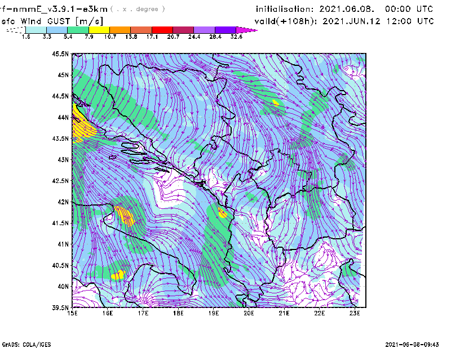Click the '40N' latitude label
This screenshot has height=348, width=451.
click(63, 286)
